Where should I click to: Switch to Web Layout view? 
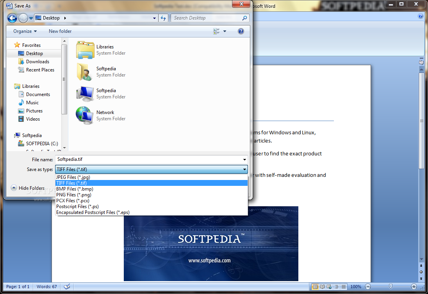pos(329,287)
